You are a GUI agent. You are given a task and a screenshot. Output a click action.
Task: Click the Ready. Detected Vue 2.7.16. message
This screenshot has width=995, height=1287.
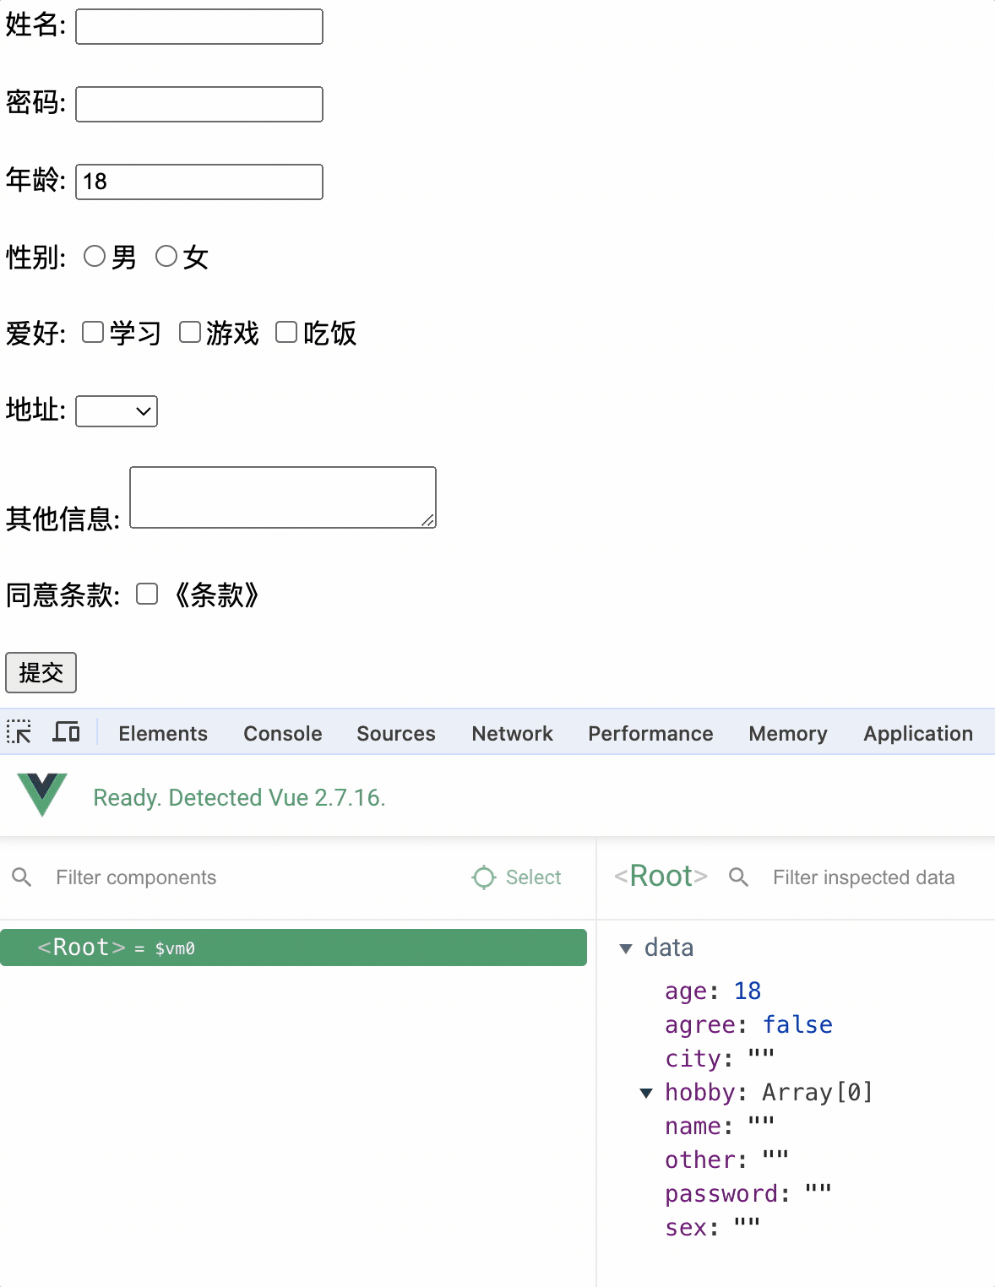[x=239, y=797]
